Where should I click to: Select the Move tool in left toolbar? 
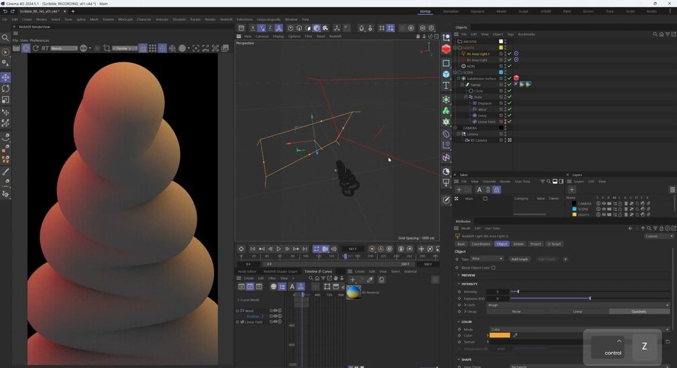point(5,78)
